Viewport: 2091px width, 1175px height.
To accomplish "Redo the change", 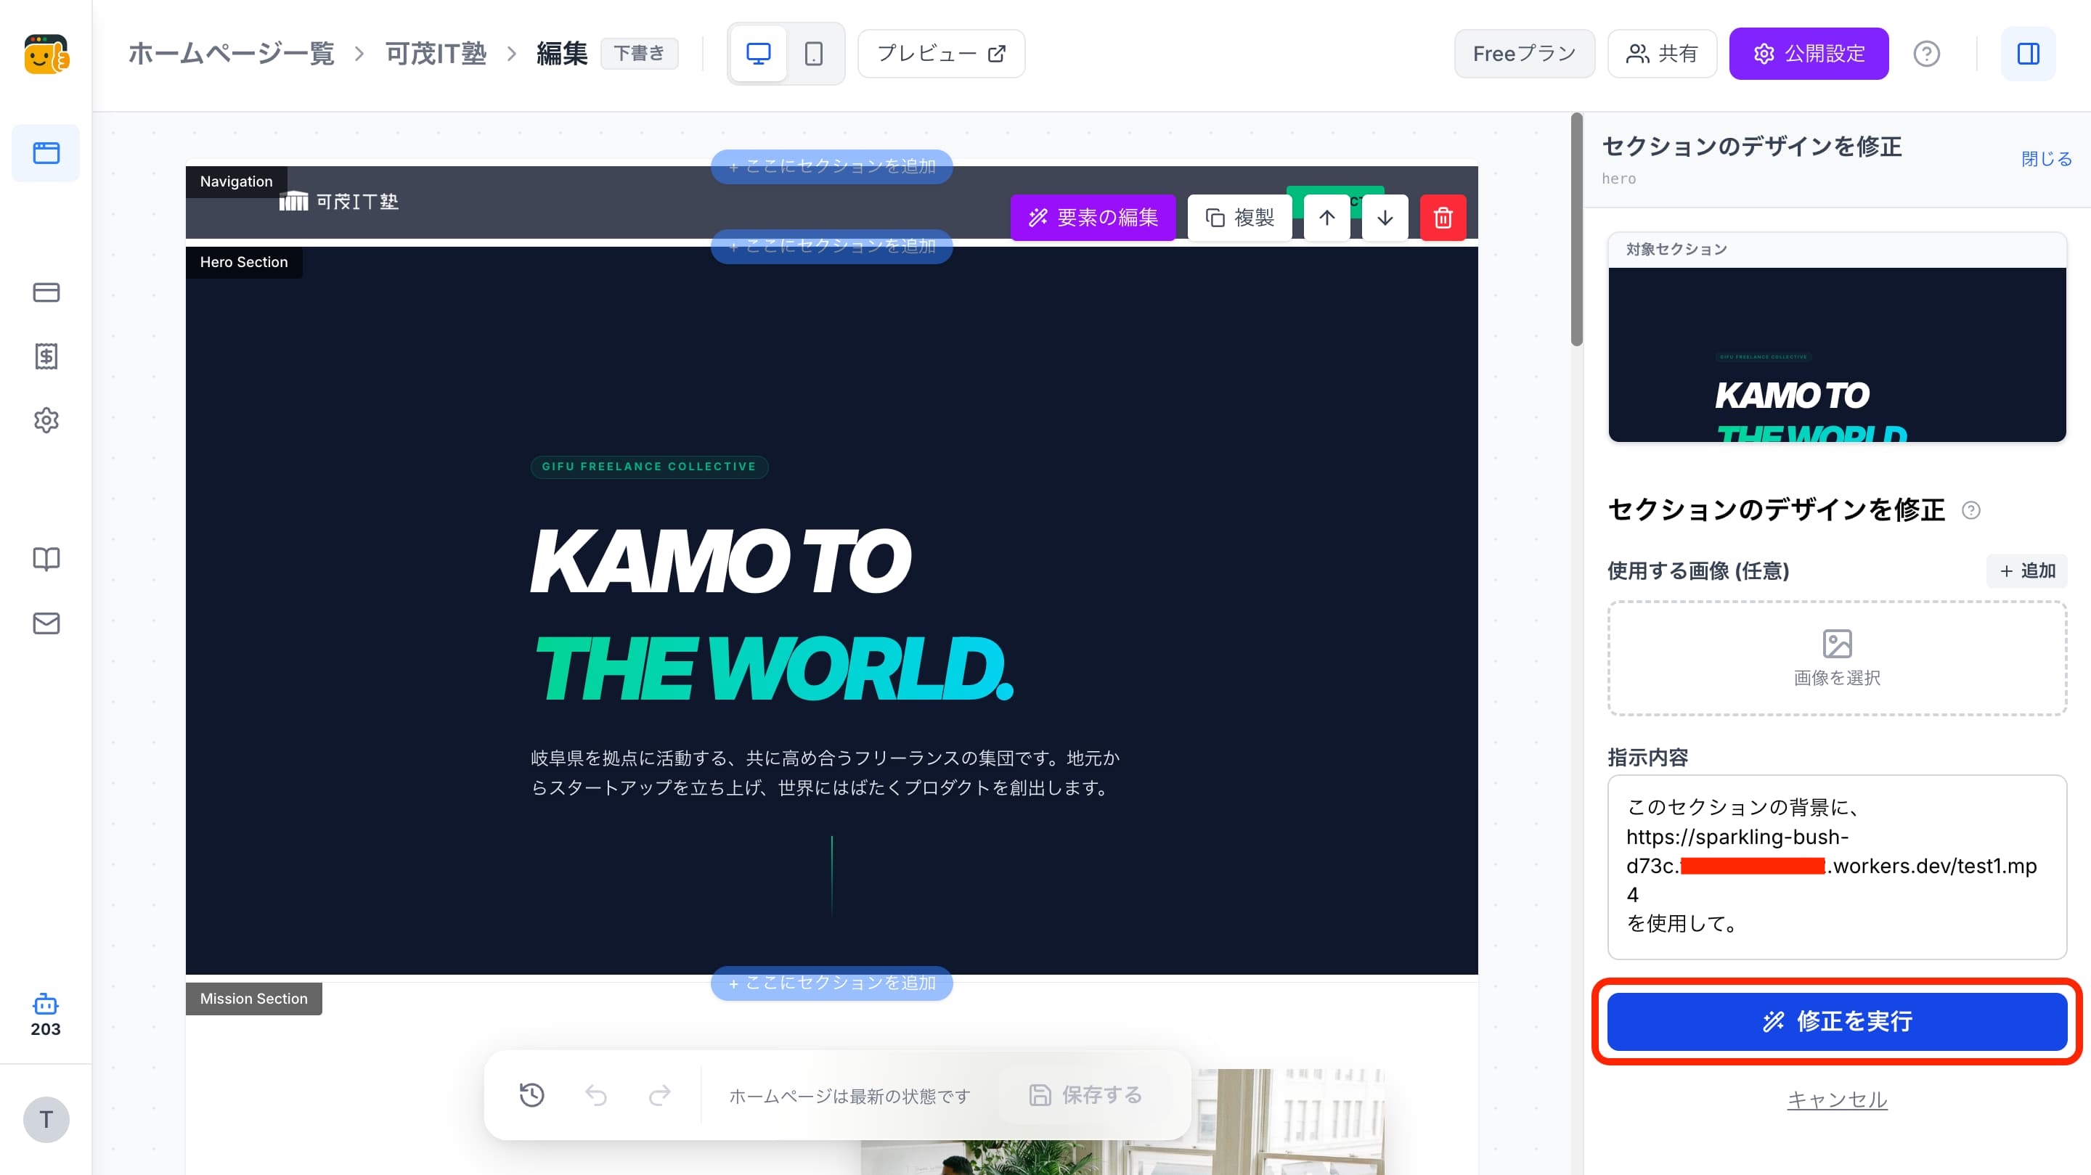I will coord(660,1094).
